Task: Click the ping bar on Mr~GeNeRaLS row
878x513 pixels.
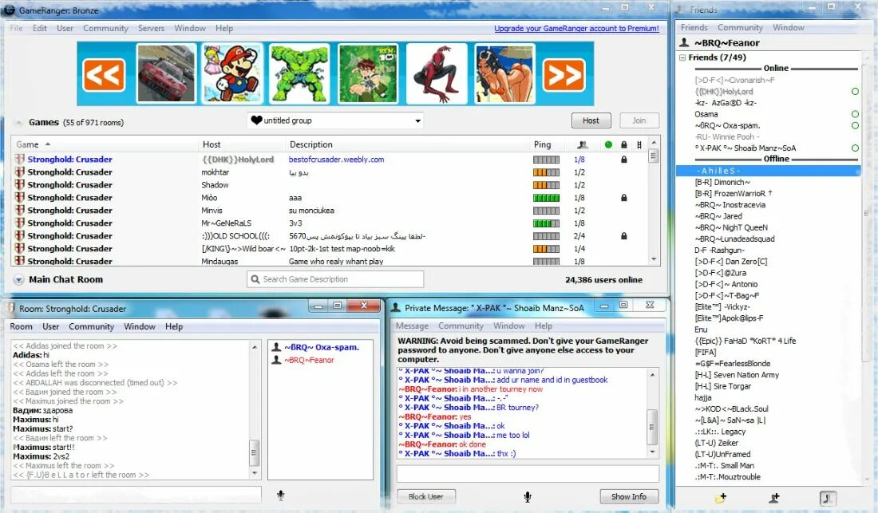Action: pos(546,223)
